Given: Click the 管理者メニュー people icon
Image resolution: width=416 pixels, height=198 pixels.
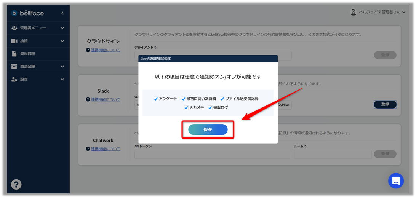Looking at the screenshot, I should pos(14,28).
